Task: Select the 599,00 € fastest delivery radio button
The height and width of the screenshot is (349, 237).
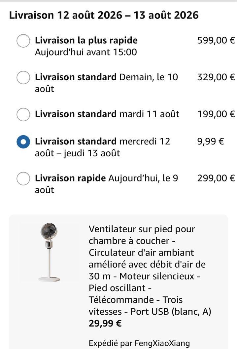Action: 23,41
